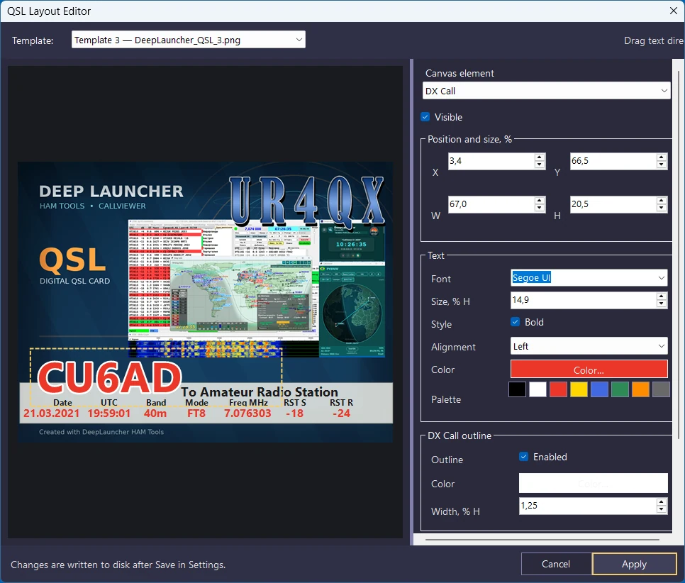Screen dimensions: 685x583
Task: Click the Apply button
Action: click(x=635, y=565)
